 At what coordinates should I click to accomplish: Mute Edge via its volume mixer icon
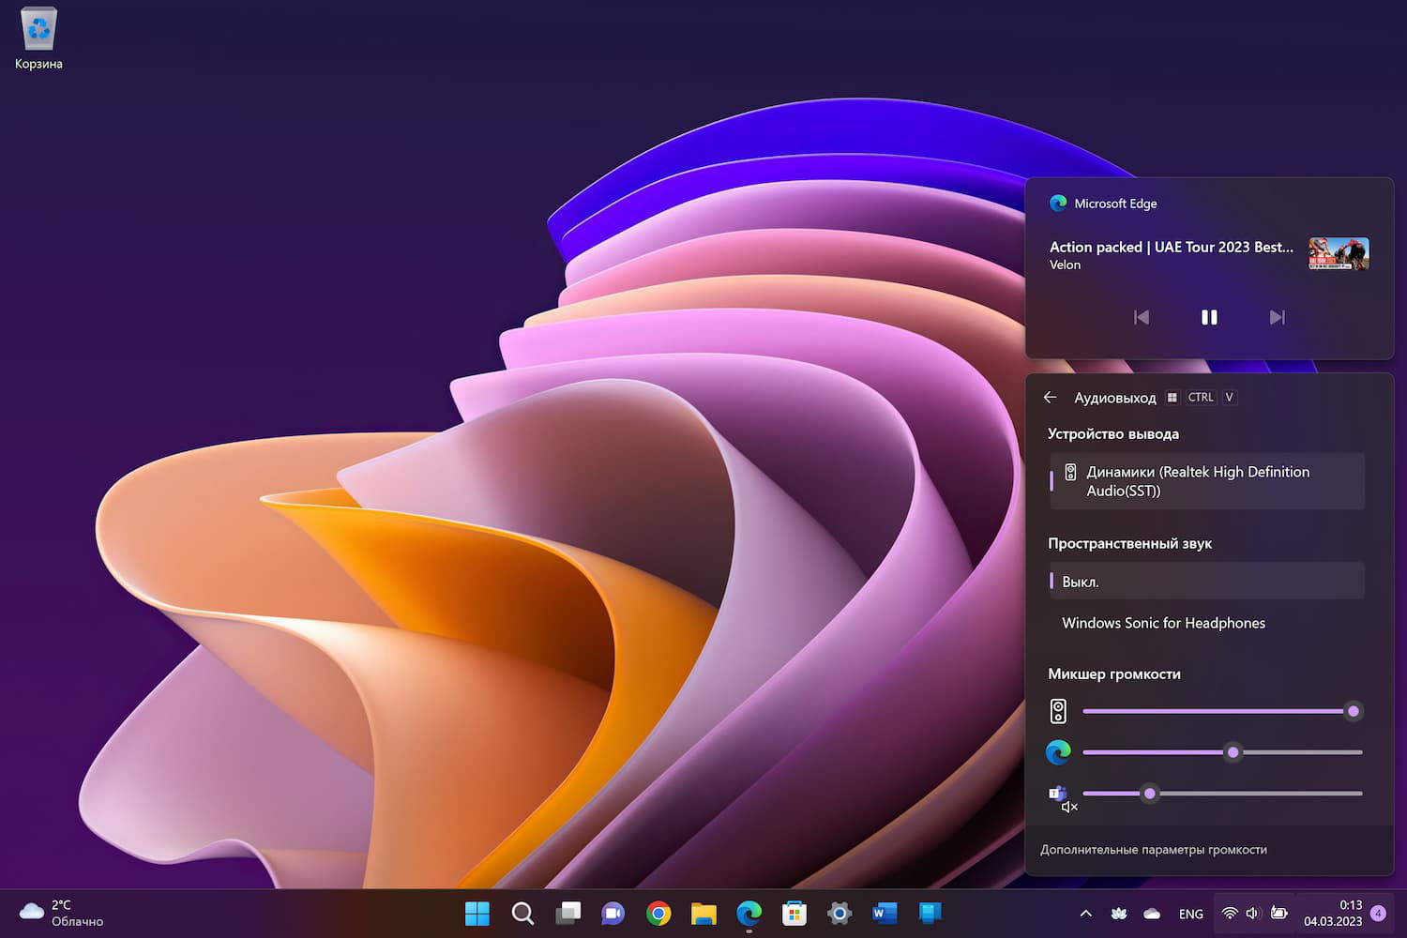1058,752
